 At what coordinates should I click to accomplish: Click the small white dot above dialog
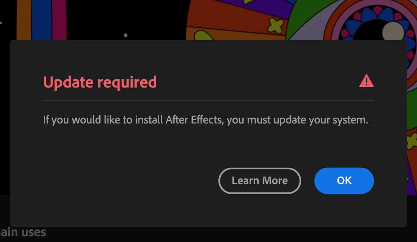(x=125, y=35)
